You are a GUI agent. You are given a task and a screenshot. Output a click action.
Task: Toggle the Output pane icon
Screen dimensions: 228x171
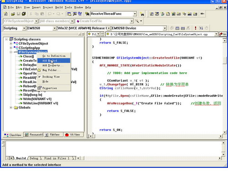coord(75,14)
